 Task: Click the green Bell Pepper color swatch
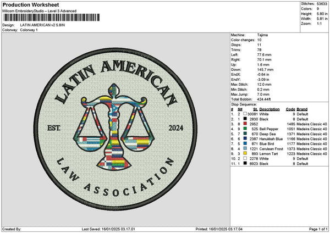(245, 129)
